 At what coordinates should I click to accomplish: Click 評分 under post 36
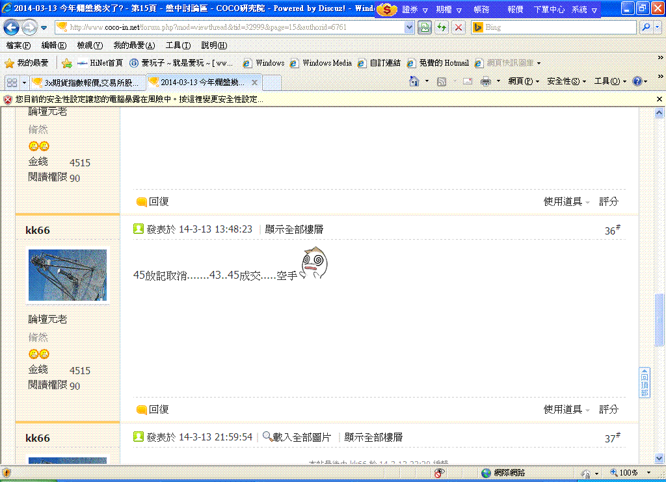point(609,409)
